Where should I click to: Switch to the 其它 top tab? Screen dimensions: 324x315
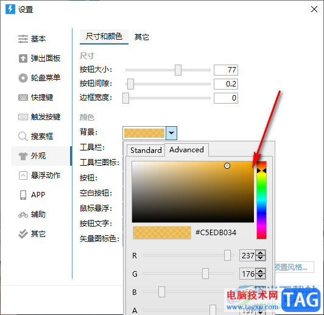pos(141,37)
